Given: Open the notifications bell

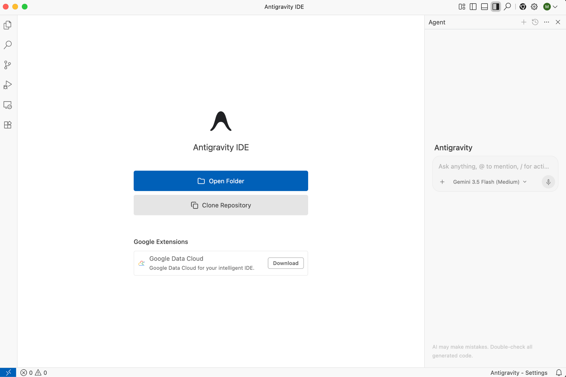Looking at the screenshot, I should click(x=559, y=373).
